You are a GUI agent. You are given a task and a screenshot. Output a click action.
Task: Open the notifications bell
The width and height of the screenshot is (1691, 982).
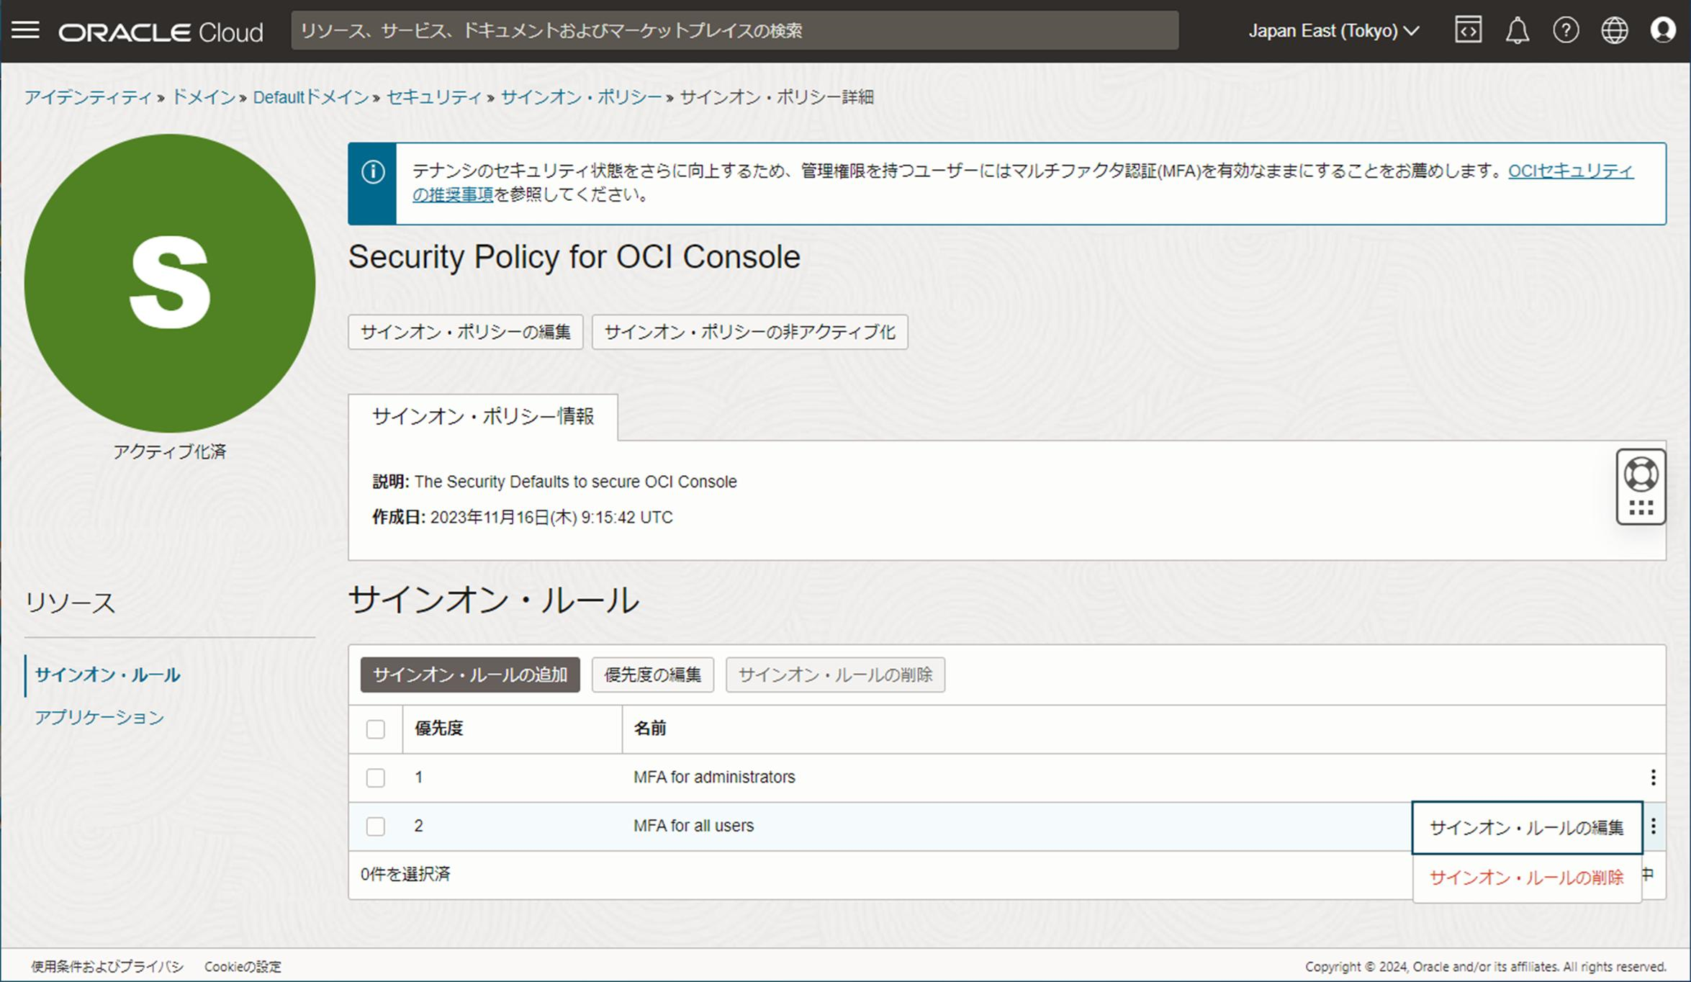coord(1517,30)
